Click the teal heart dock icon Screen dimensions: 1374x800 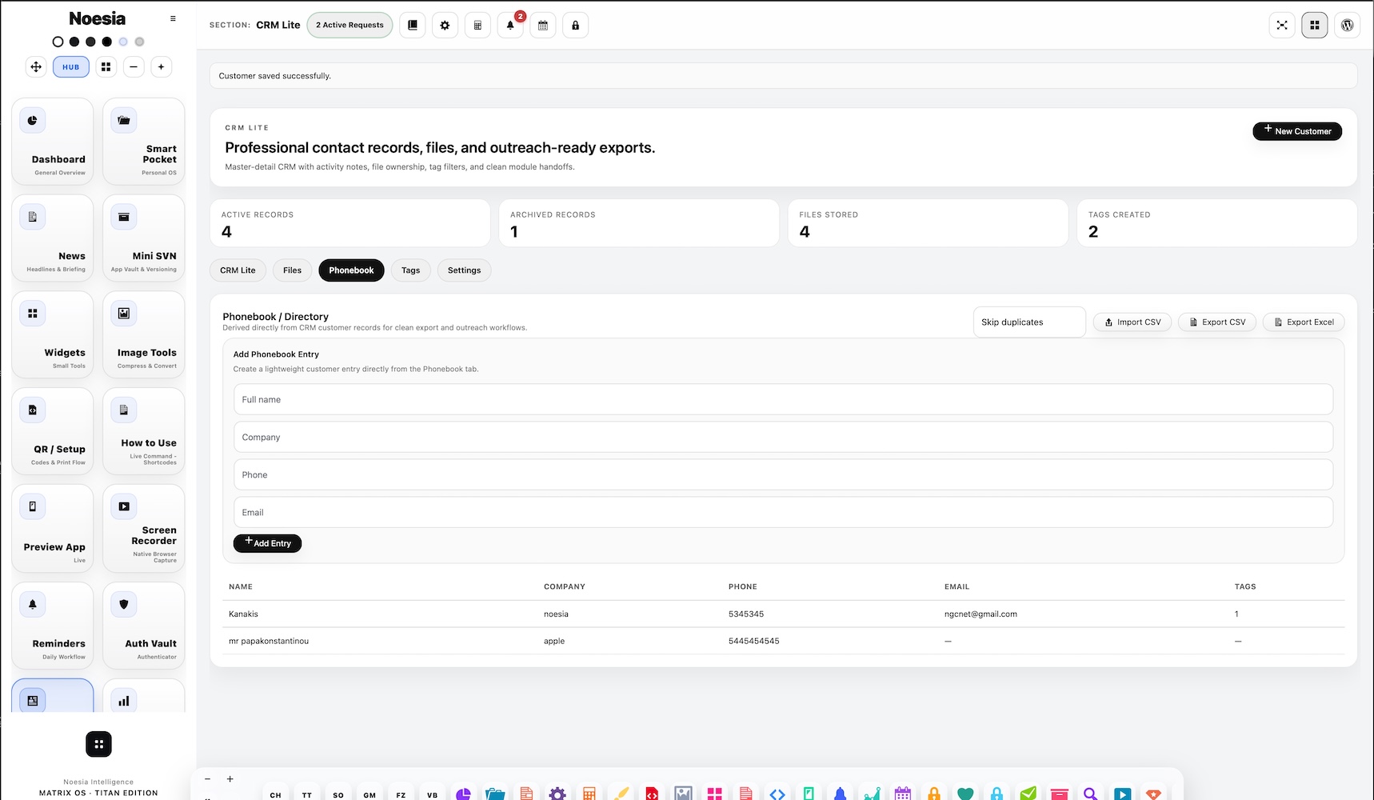(x=965, y=794)
